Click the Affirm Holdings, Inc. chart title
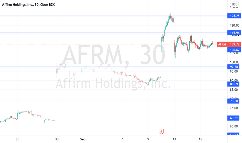The width and height of the screenshot is (242, 143). point(28,5)
